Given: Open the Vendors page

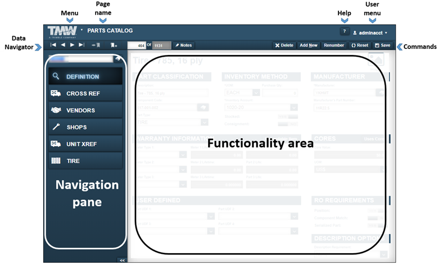Looking at the screenshot, I should tap(85, 110).
